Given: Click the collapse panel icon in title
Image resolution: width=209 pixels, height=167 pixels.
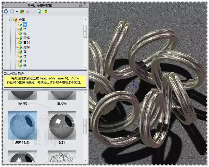Looking at the screenshot, I should tap(85, 5).
